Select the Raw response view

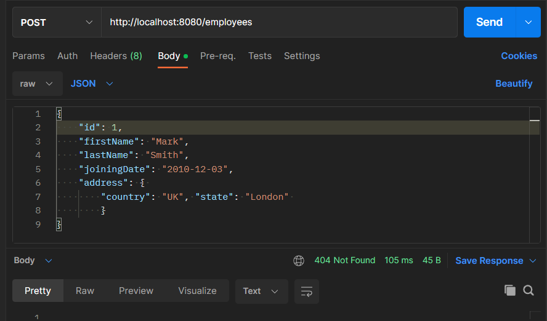coord(85,291)
